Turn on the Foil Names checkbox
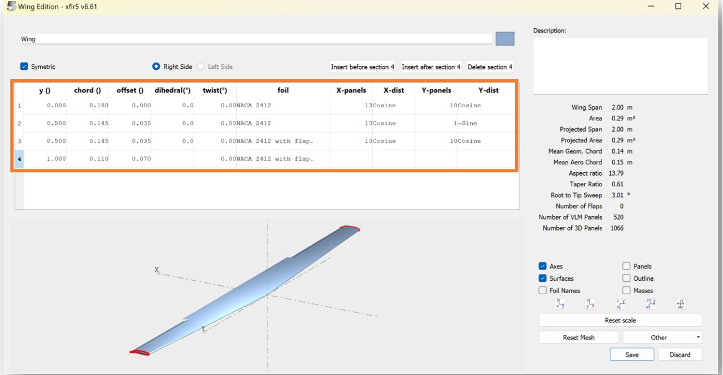This screenshot has width=723, height=375. (543, 290)
